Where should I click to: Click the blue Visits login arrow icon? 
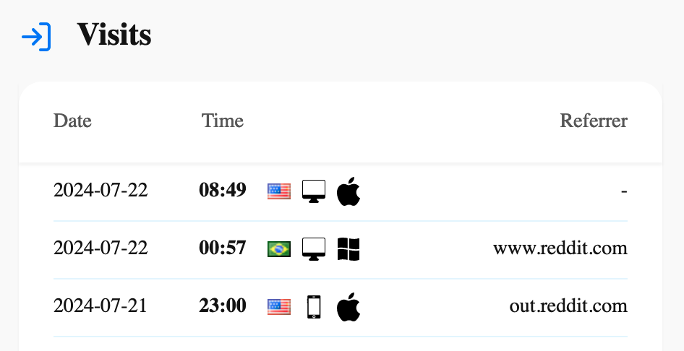click(x=36, y=36)
